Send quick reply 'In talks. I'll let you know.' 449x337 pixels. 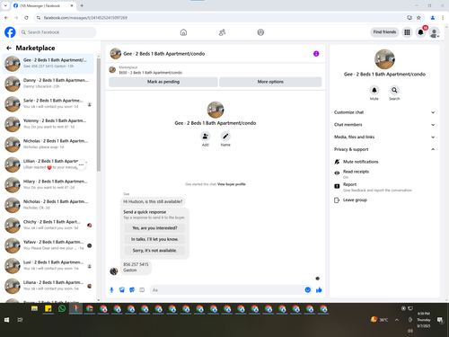(154, 239)
